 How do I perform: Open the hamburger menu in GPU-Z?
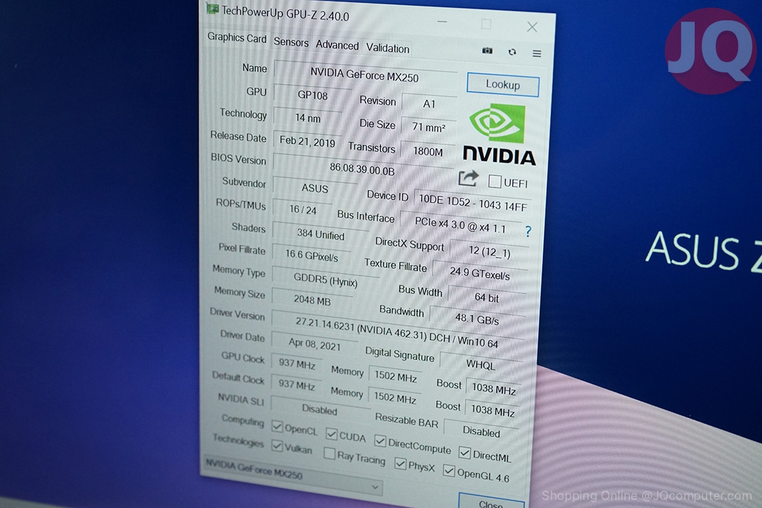pos(537,53)
